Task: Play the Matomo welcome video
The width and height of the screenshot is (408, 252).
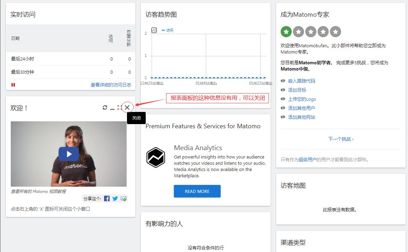Action: tap(69, 154)
